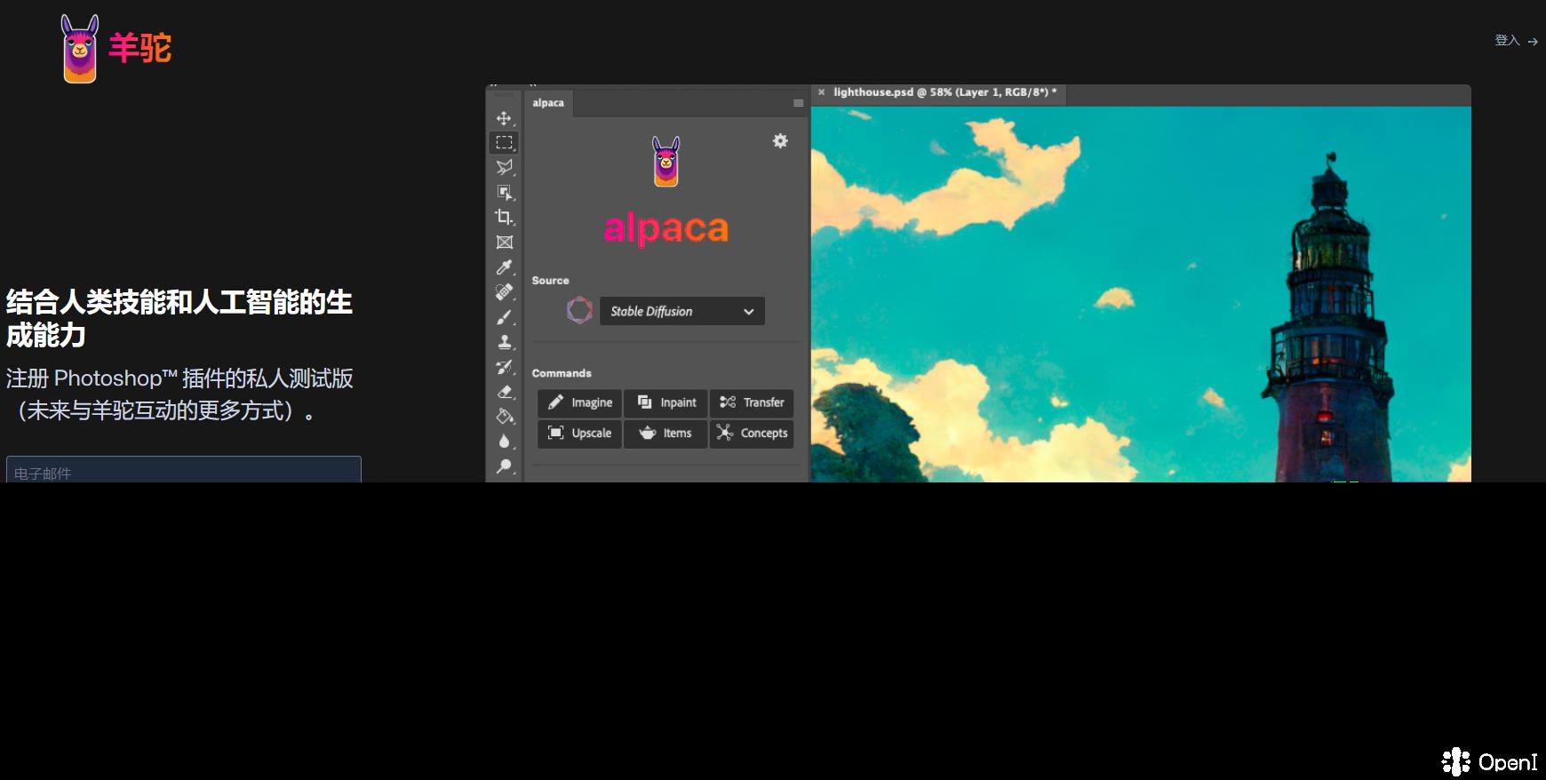Click the Source section label
The image size is (1546, 780).
tap(550, 280)
